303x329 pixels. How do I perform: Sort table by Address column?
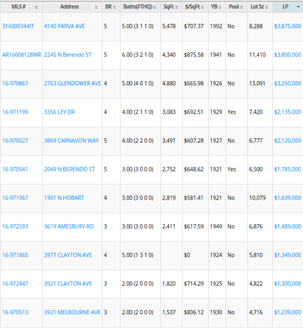click(72, 7)
